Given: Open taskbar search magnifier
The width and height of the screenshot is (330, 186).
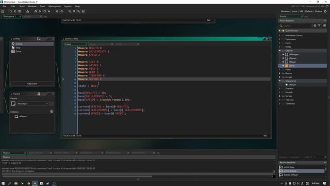Looking at the screenshot, I should coord(9,183).
